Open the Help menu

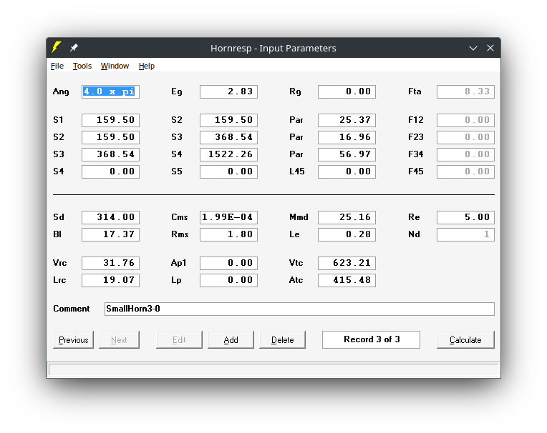147,66
